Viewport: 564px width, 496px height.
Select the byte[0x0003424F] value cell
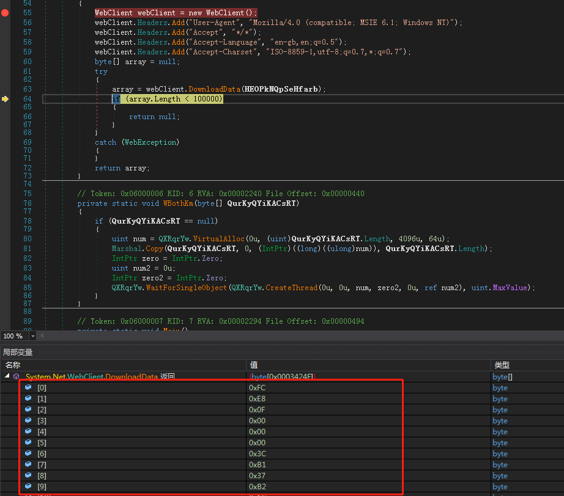[x=283, y=376]
